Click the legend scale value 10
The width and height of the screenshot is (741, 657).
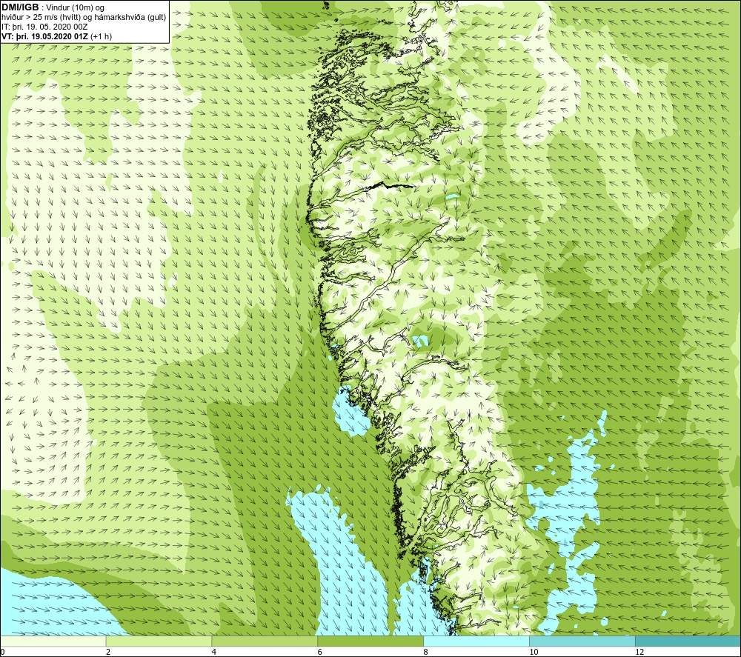534,652
